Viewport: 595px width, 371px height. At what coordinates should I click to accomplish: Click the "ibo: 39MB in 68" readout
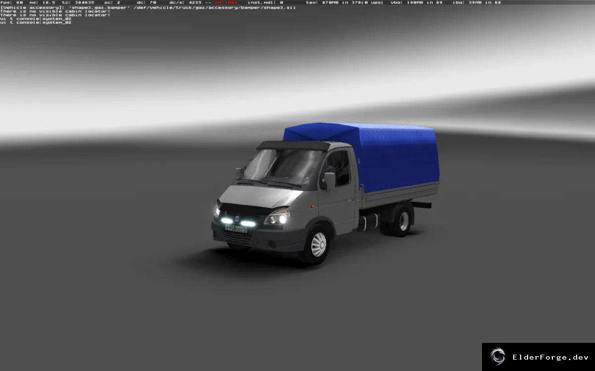click(476, 2)
